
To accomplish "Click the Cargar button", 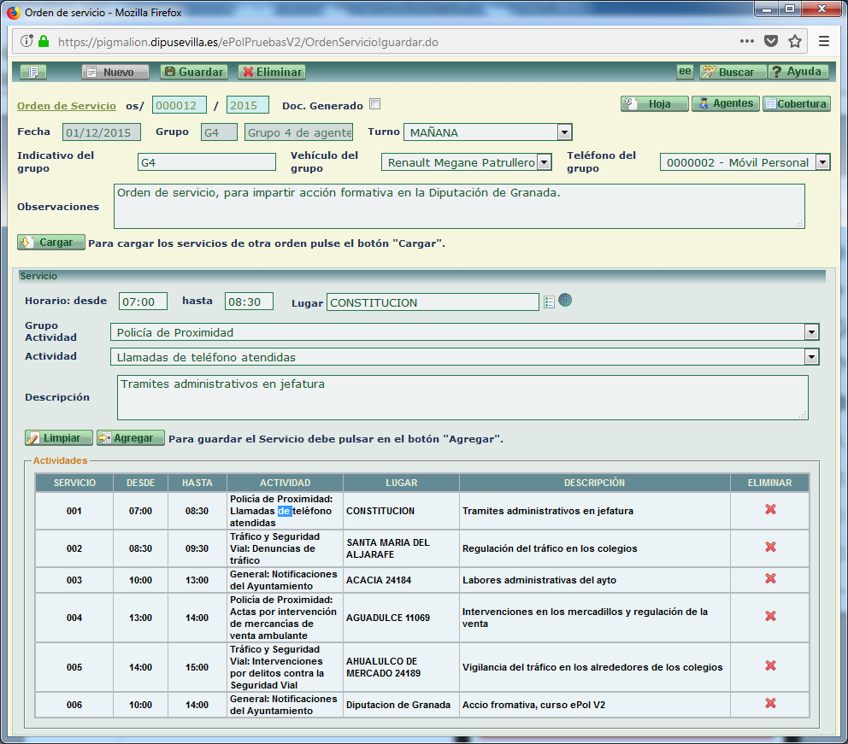I will point(51,243).
